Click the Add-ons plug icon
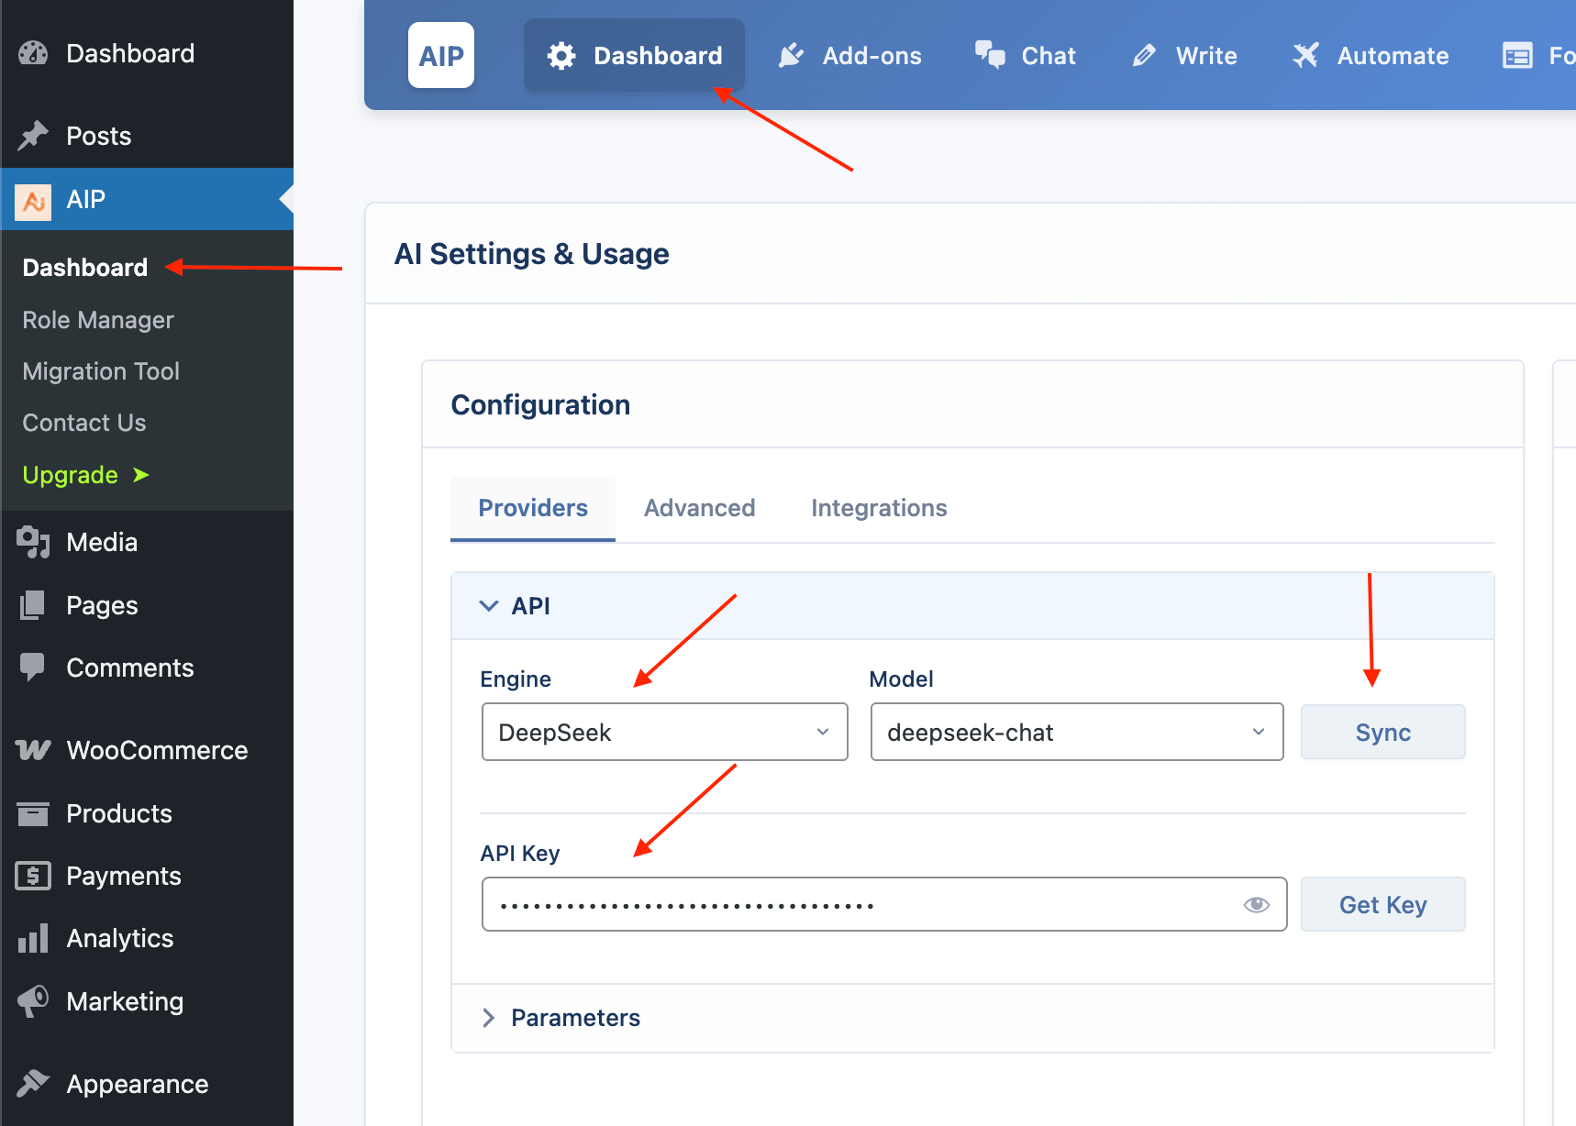The width and height of the screenshot is (1576, 1126). (x=791, y=56)
